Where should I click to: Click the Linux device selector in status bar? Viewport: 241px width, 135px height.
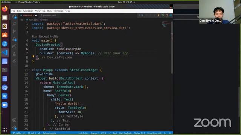154,133
